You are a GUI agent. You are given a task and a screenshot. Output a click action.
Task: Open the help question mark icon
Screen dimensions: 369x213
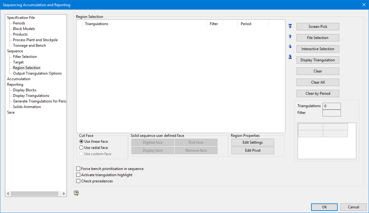tap(76, 193)
